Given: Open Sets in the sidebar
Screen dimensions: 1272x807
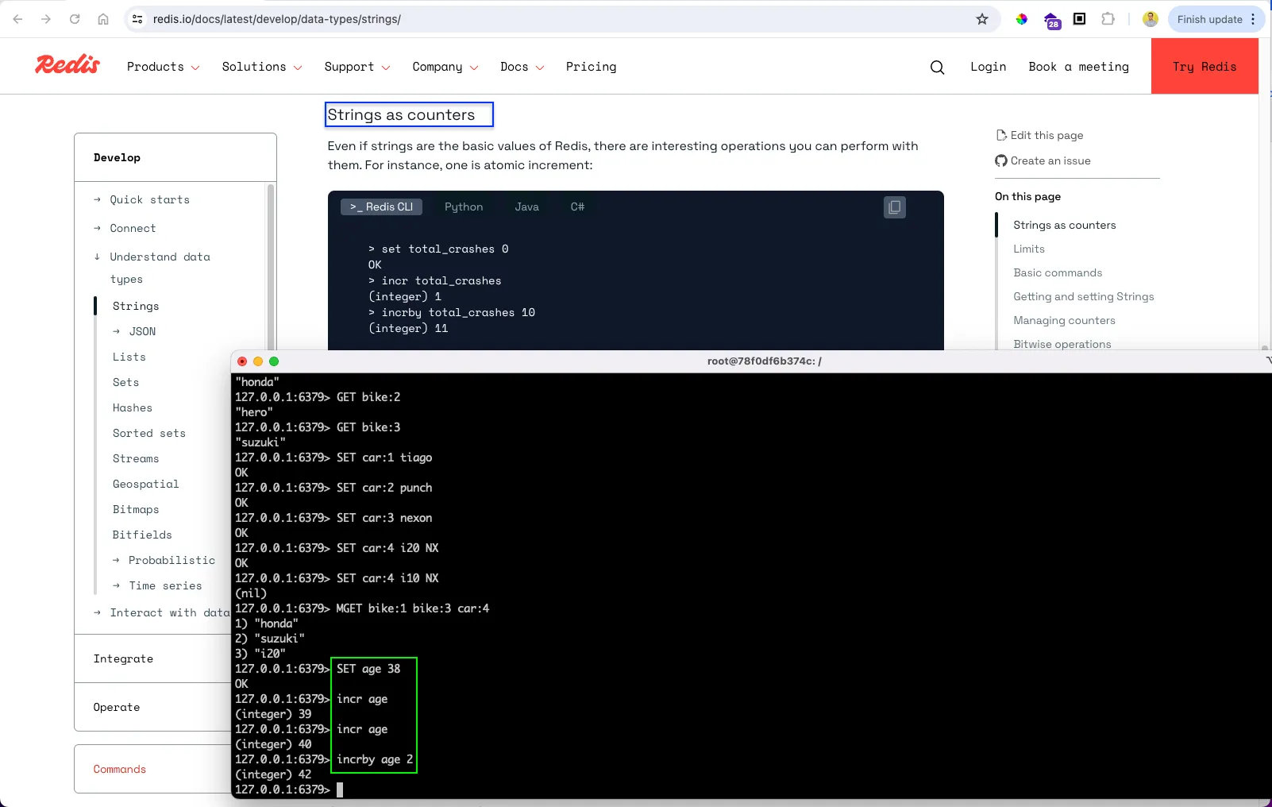Looking at the screenshot, I should point(125,382).
